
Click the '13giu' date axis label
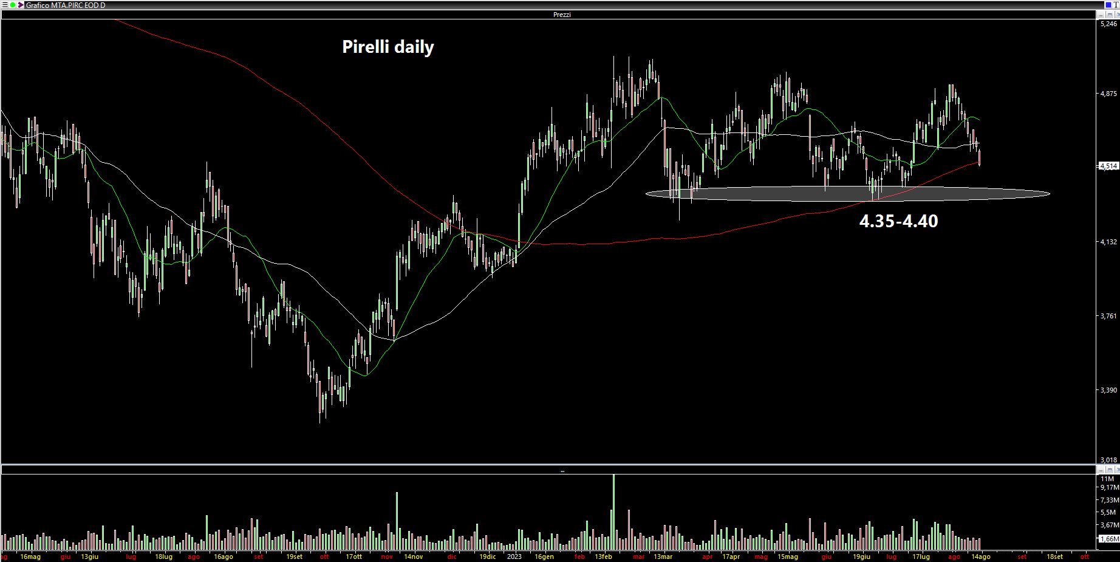(89, 557)
